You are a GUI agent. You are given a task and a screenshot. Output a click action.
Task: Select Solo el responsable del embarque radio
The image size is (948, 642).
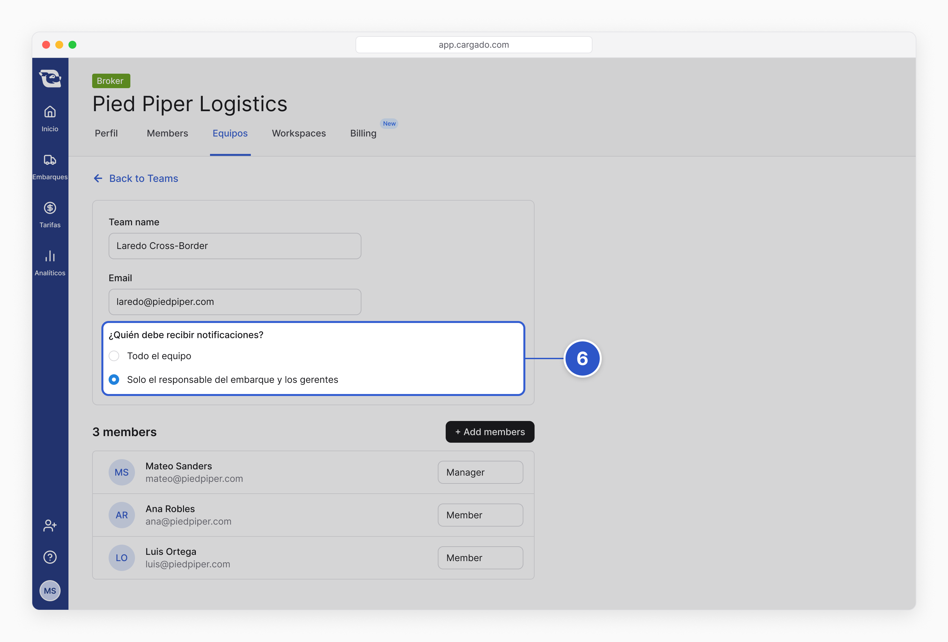pos(114,380)
